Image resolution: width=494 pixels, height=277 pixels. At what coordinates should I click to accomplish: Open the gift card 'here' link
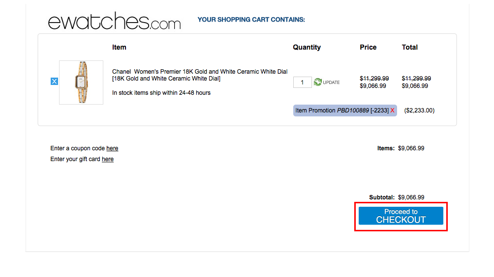pyautogui.click(x=107, y=159)
